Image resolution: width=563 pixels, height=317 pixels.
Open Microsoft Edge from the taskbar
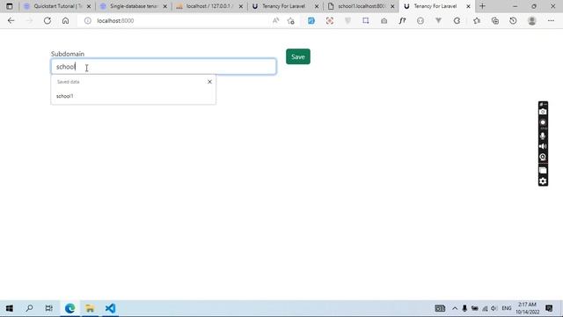click(69, 308)
